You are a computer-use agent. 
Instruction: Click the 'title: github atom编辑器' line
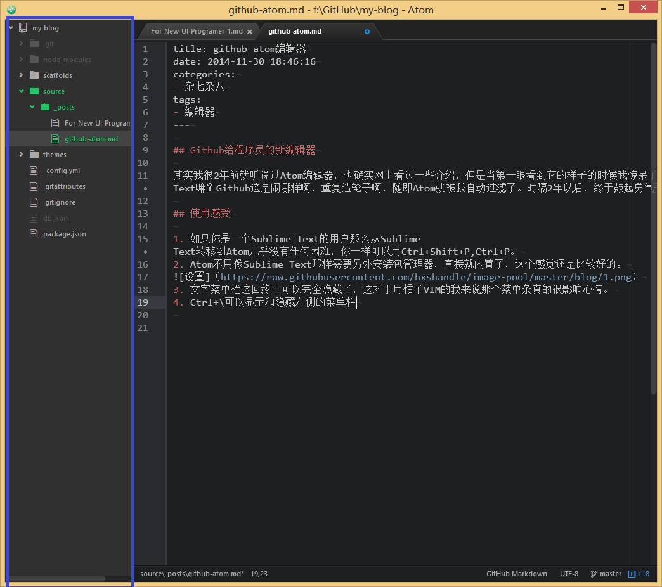(x=240, y=49)
